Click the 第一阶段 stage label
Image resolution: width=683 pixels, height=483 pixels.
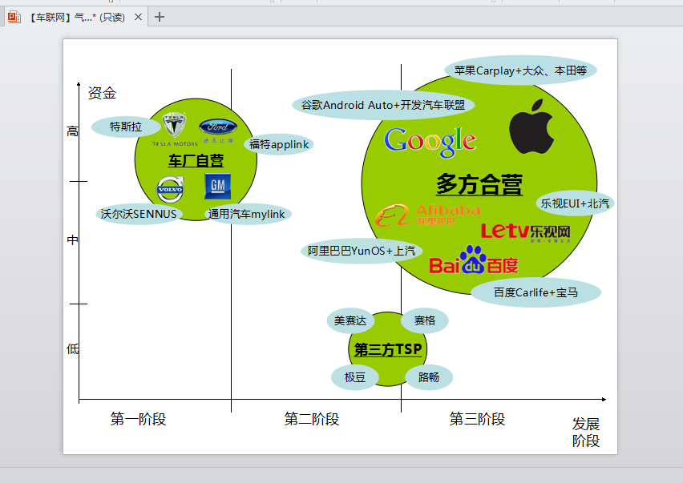(138, 419)
